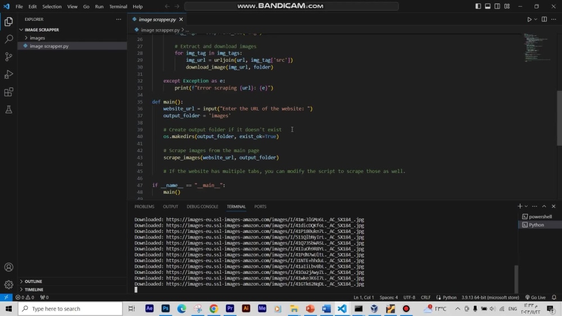The image size is (562, 316).
Task: Click the Split Editor Right icon
Action: coord(544,19)
